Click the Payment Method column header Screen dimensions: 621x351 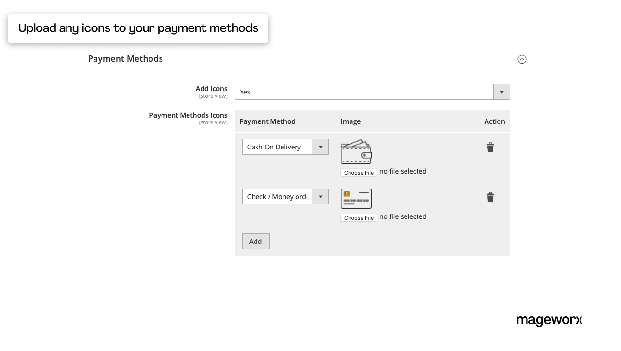click(268, 121)
